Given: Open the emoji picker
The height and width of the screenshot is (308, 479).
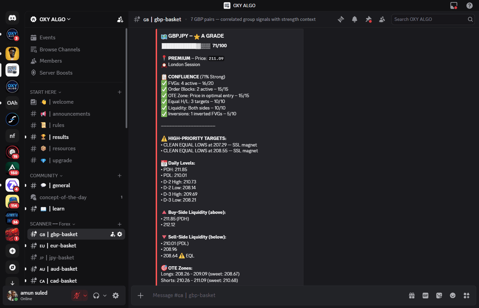Looking at the screenshot, I should (x=452, y=295).
